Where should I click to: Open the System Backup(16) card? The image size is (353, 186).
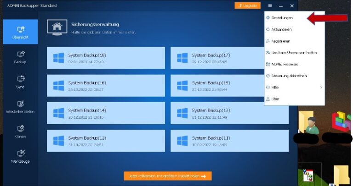(106, 86)
